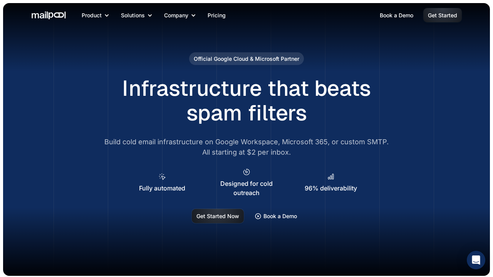This screenshot has height=277, width=493.
Task: Go to the Pricing page
Action: tap(216, 15)
